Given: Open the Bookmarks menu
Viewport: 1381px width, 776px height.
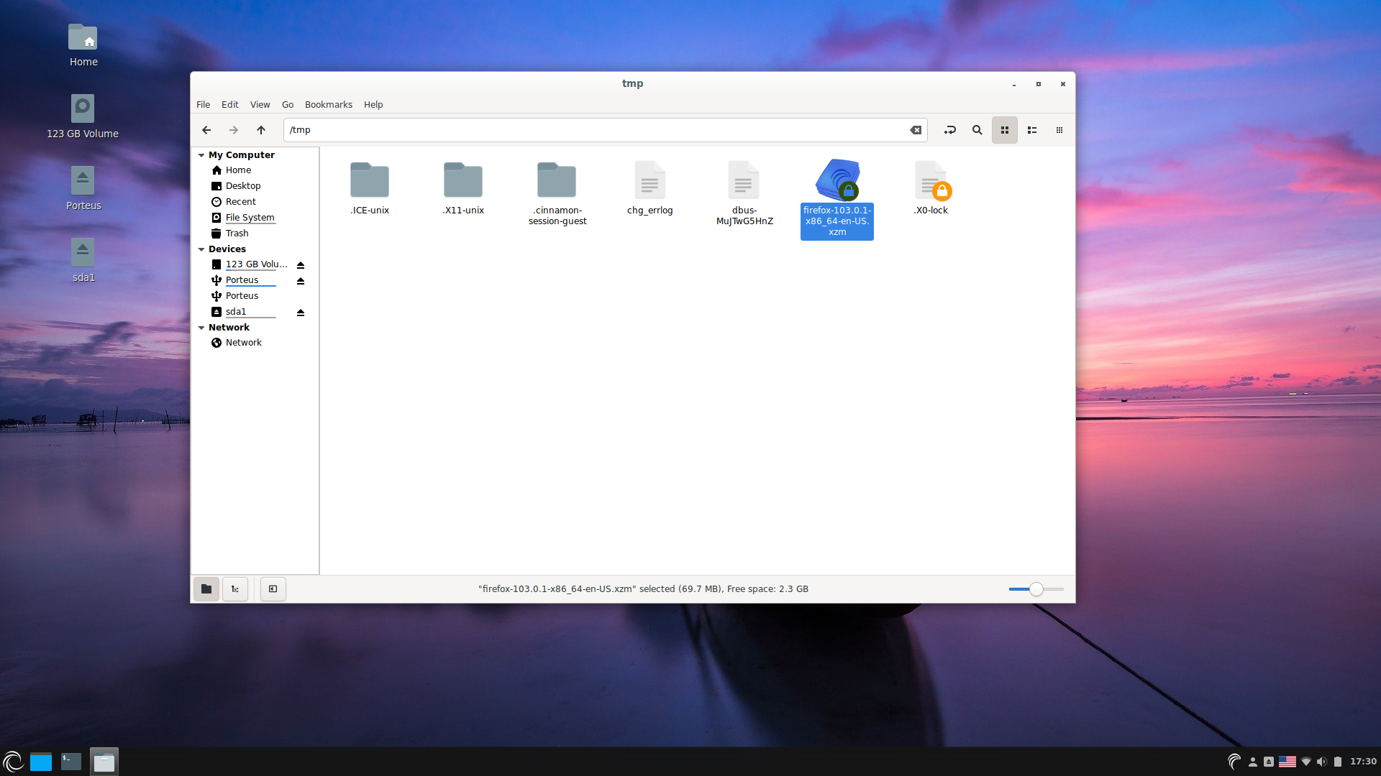Looking at the screenshot, I should click(x=329, y=105).
